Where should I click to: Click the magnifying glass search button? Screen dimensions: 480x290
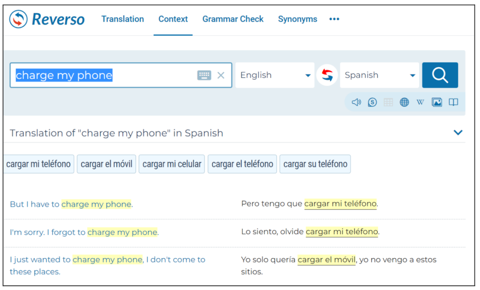440,75
